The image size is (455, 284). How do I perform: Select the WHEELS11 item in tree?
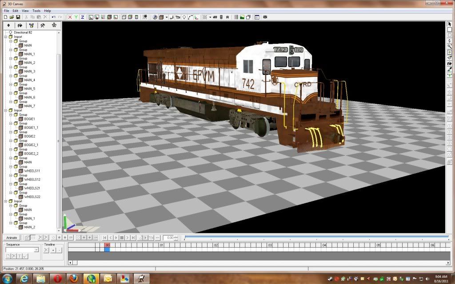32,171
